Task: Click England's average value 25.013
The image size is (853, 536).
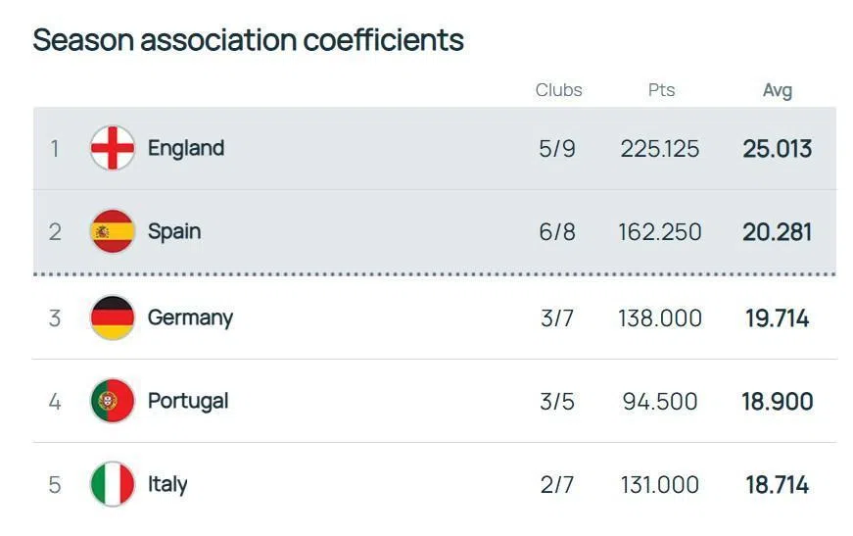Action: tap(778, 149)
